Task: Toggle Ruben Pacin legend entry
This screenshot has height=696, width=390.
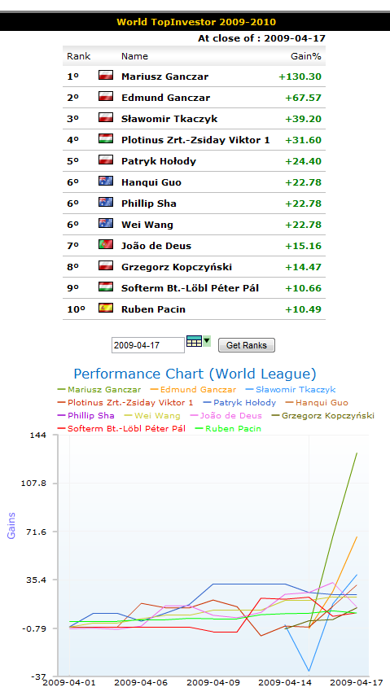Action: point(228,429)
